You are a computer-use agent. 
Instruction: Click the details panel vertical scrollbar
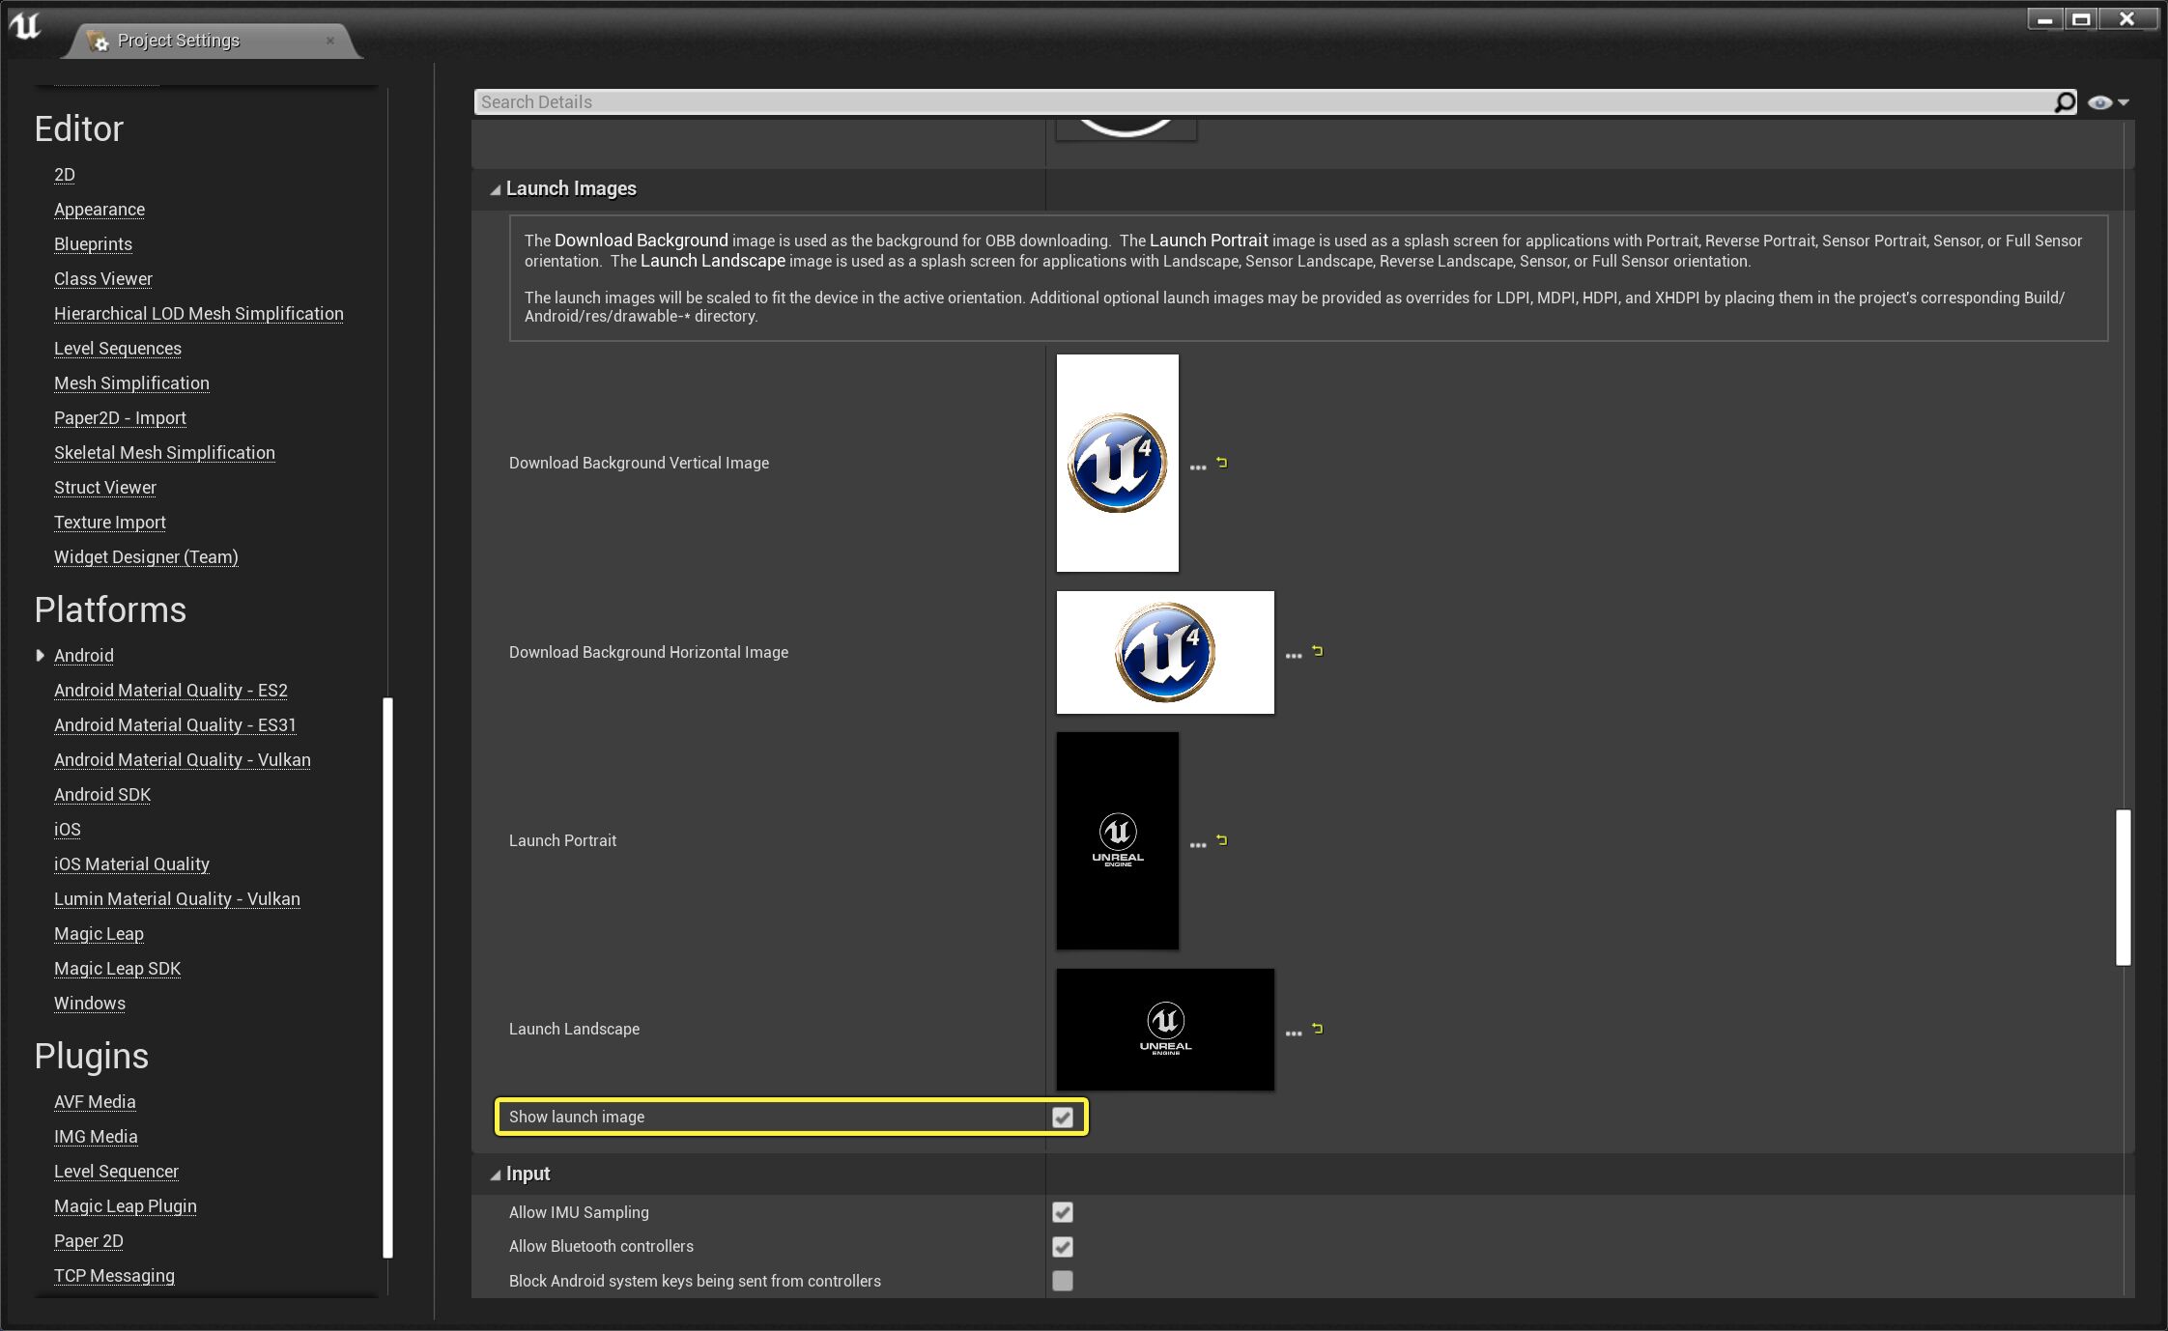(2124, 887)
